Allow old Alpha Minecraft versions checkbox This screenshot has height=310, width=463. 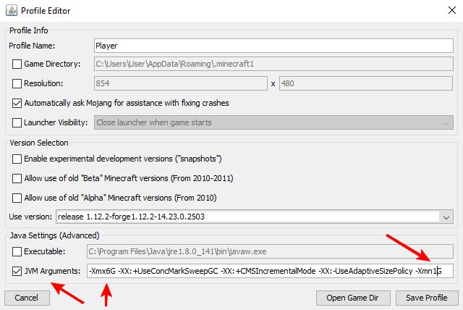(x=17, y=198)
